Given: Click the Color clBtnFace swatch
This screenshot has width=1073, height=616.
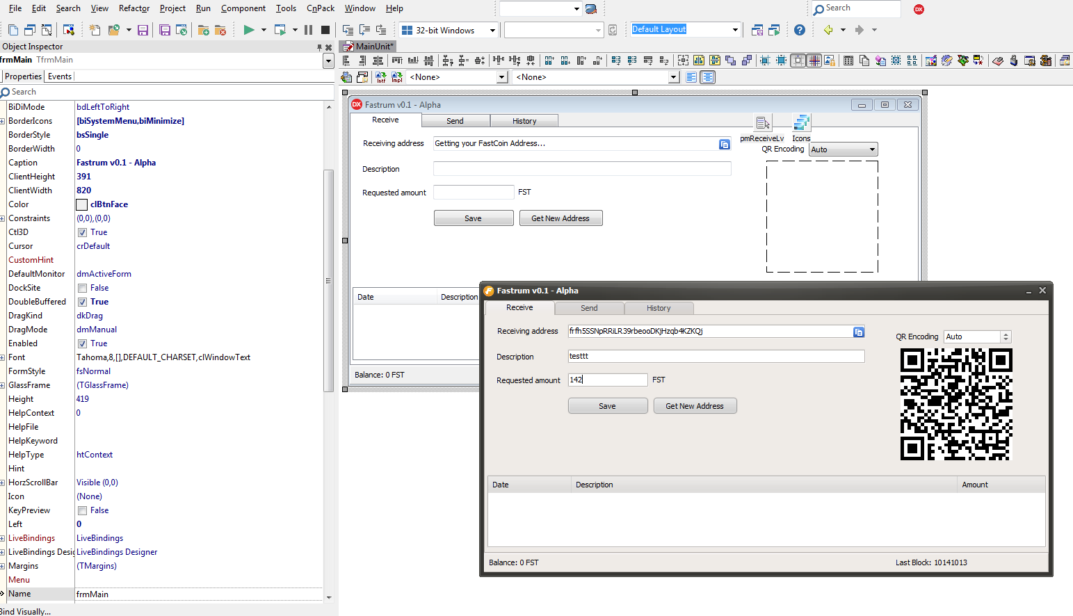Looking at the screenshot, I should tap(81, 204).
